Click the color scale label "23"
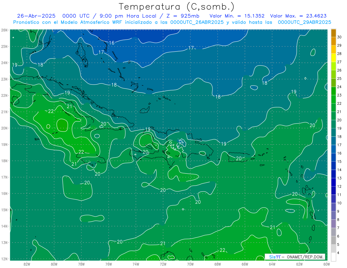This screenshot has width=347, height=268. coord(339,95)
